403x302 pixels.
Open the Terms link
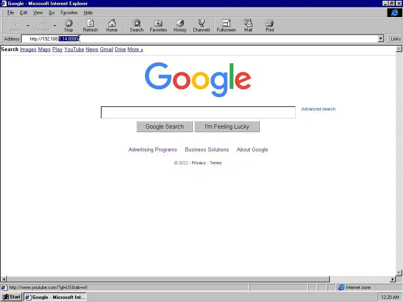tap(216, 163)
